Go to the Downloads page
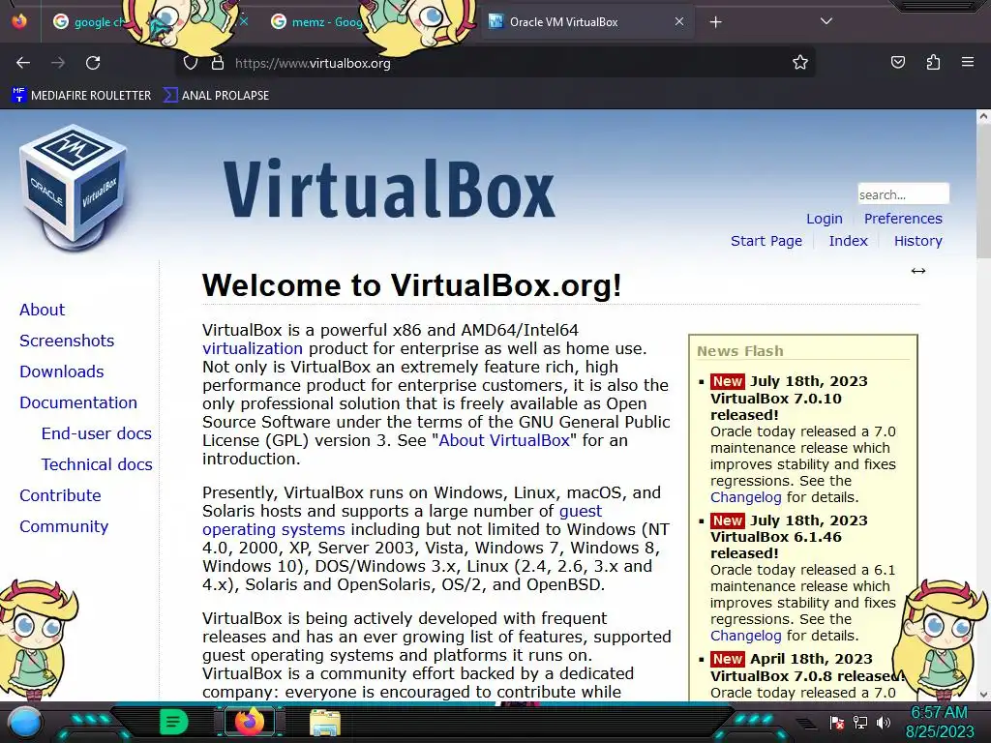 coord(61,371)
